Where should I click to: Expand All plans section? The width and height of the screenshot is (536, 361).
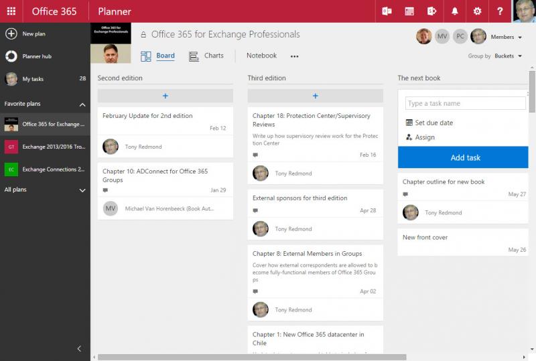pyautogui.click(x=82, y=190)
